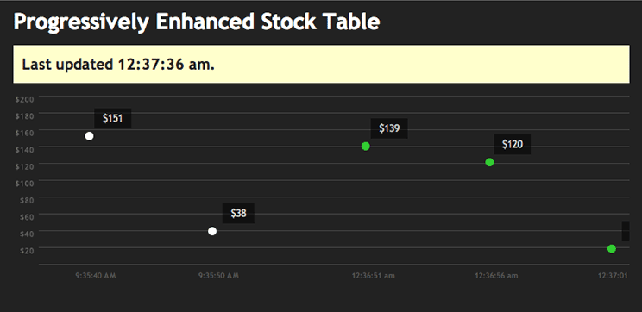Click the cut-off tooltip at chart's right edge
The height and width of the screenshot is (312, 642).
click(x=626, y=231)
